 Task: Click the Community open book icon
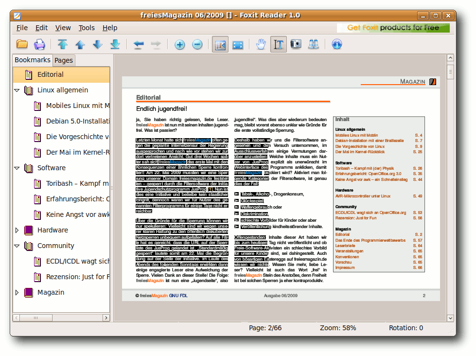[29, 246]
